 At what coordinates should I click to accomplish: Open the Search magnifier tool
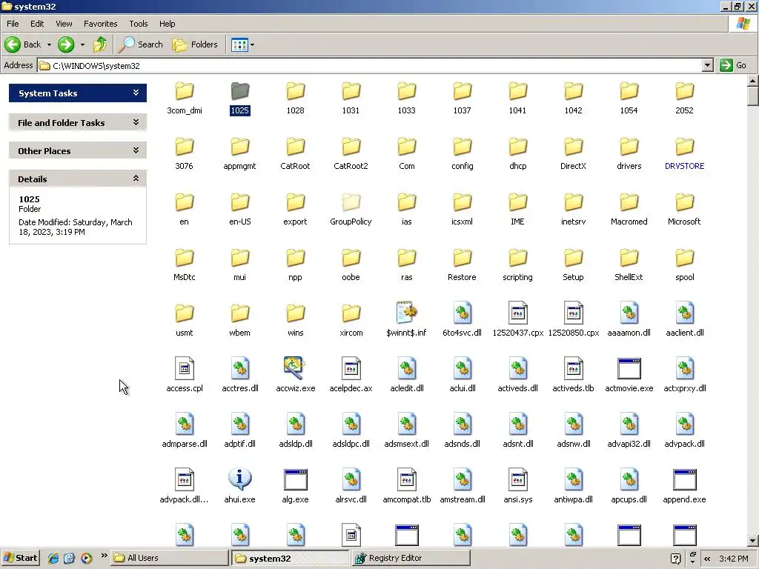pos(140,44)
